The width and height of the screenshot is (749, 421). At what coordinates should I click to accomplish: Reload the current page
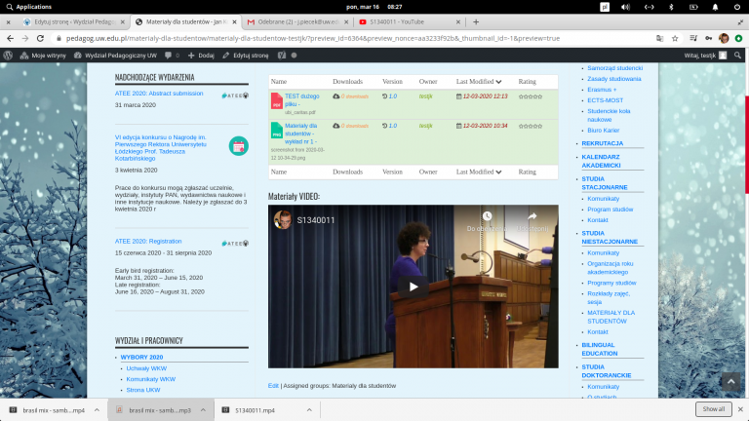[40, 38]
